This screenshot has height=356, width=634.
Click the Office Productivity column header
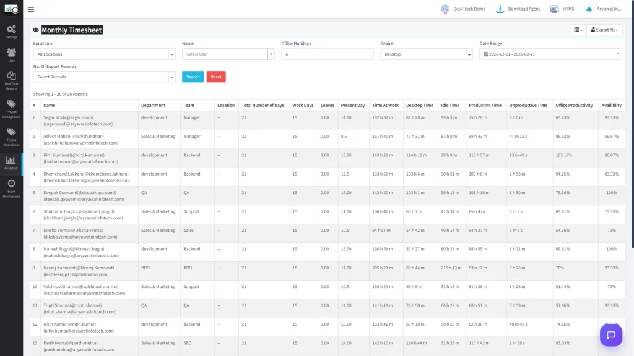tap(574, 105)
